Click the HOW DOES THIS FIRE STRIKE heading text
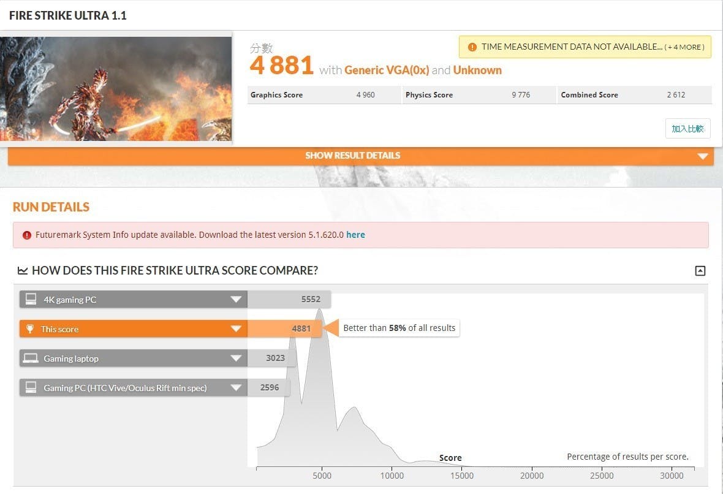This screenshot has height=494, width=723. pyautogui.click(x=175, y=271)
